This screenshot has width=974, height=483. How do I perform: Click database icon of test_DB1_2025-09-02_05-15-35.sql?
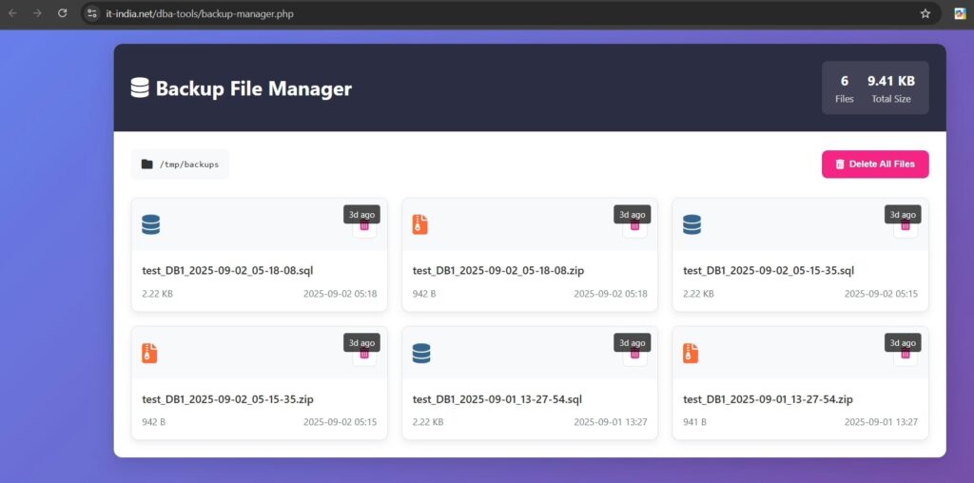(x=692, y=224)
